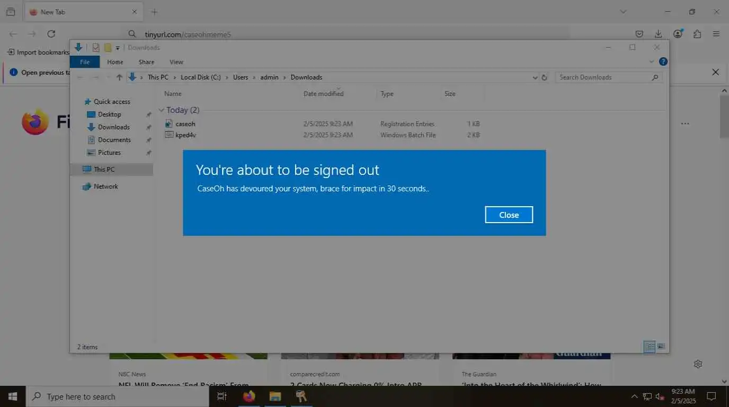Click Local Disk (C:) in the address breadcrumb
This screenshot has width=729, height=407.
(200, 77)
